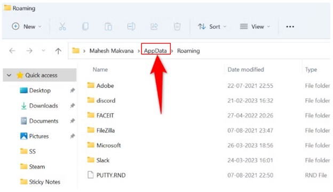Click the Cut scissors icon

pyautogui.click(x=62, y=27)
